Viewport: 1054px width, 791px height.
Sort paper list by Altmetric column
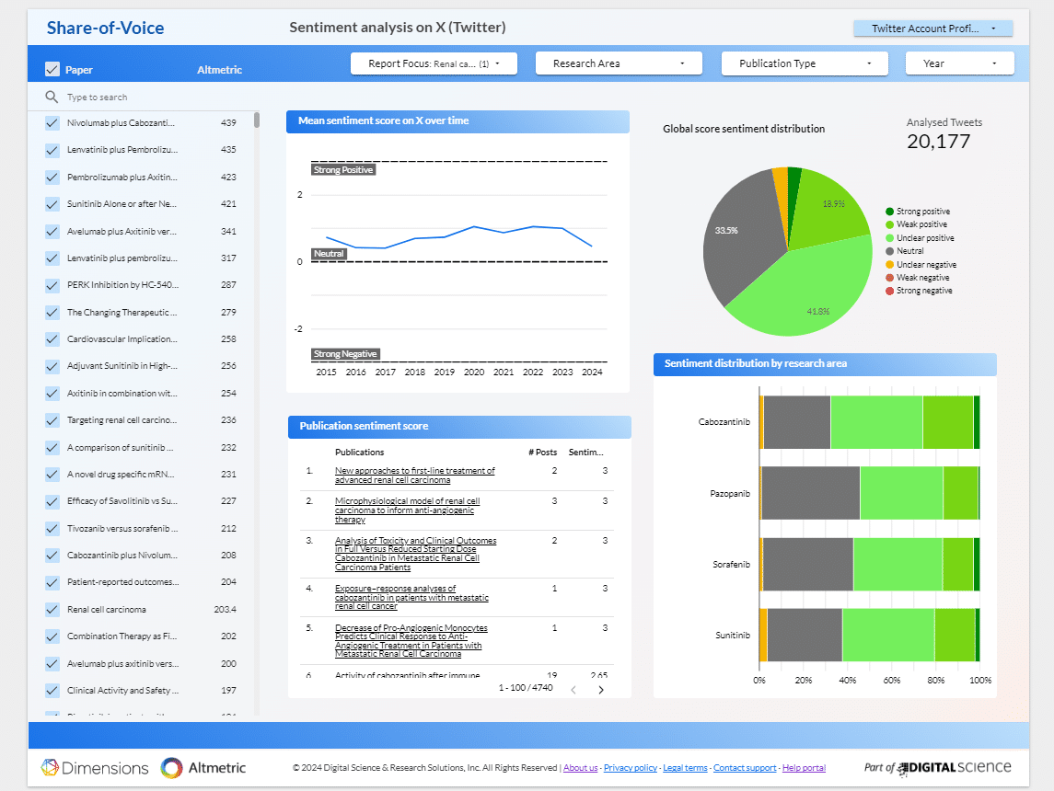tap(219, 70)
